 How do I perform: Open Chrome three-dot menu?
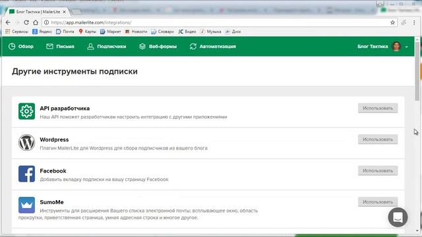(414, 22)
